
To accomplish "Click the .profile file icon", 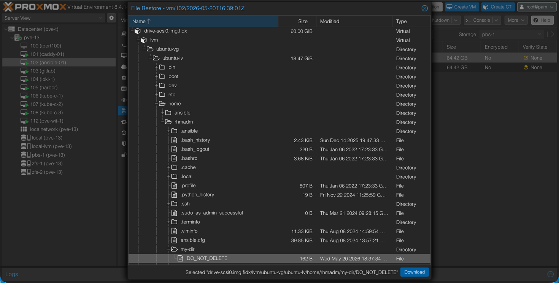I will point(174,186).
